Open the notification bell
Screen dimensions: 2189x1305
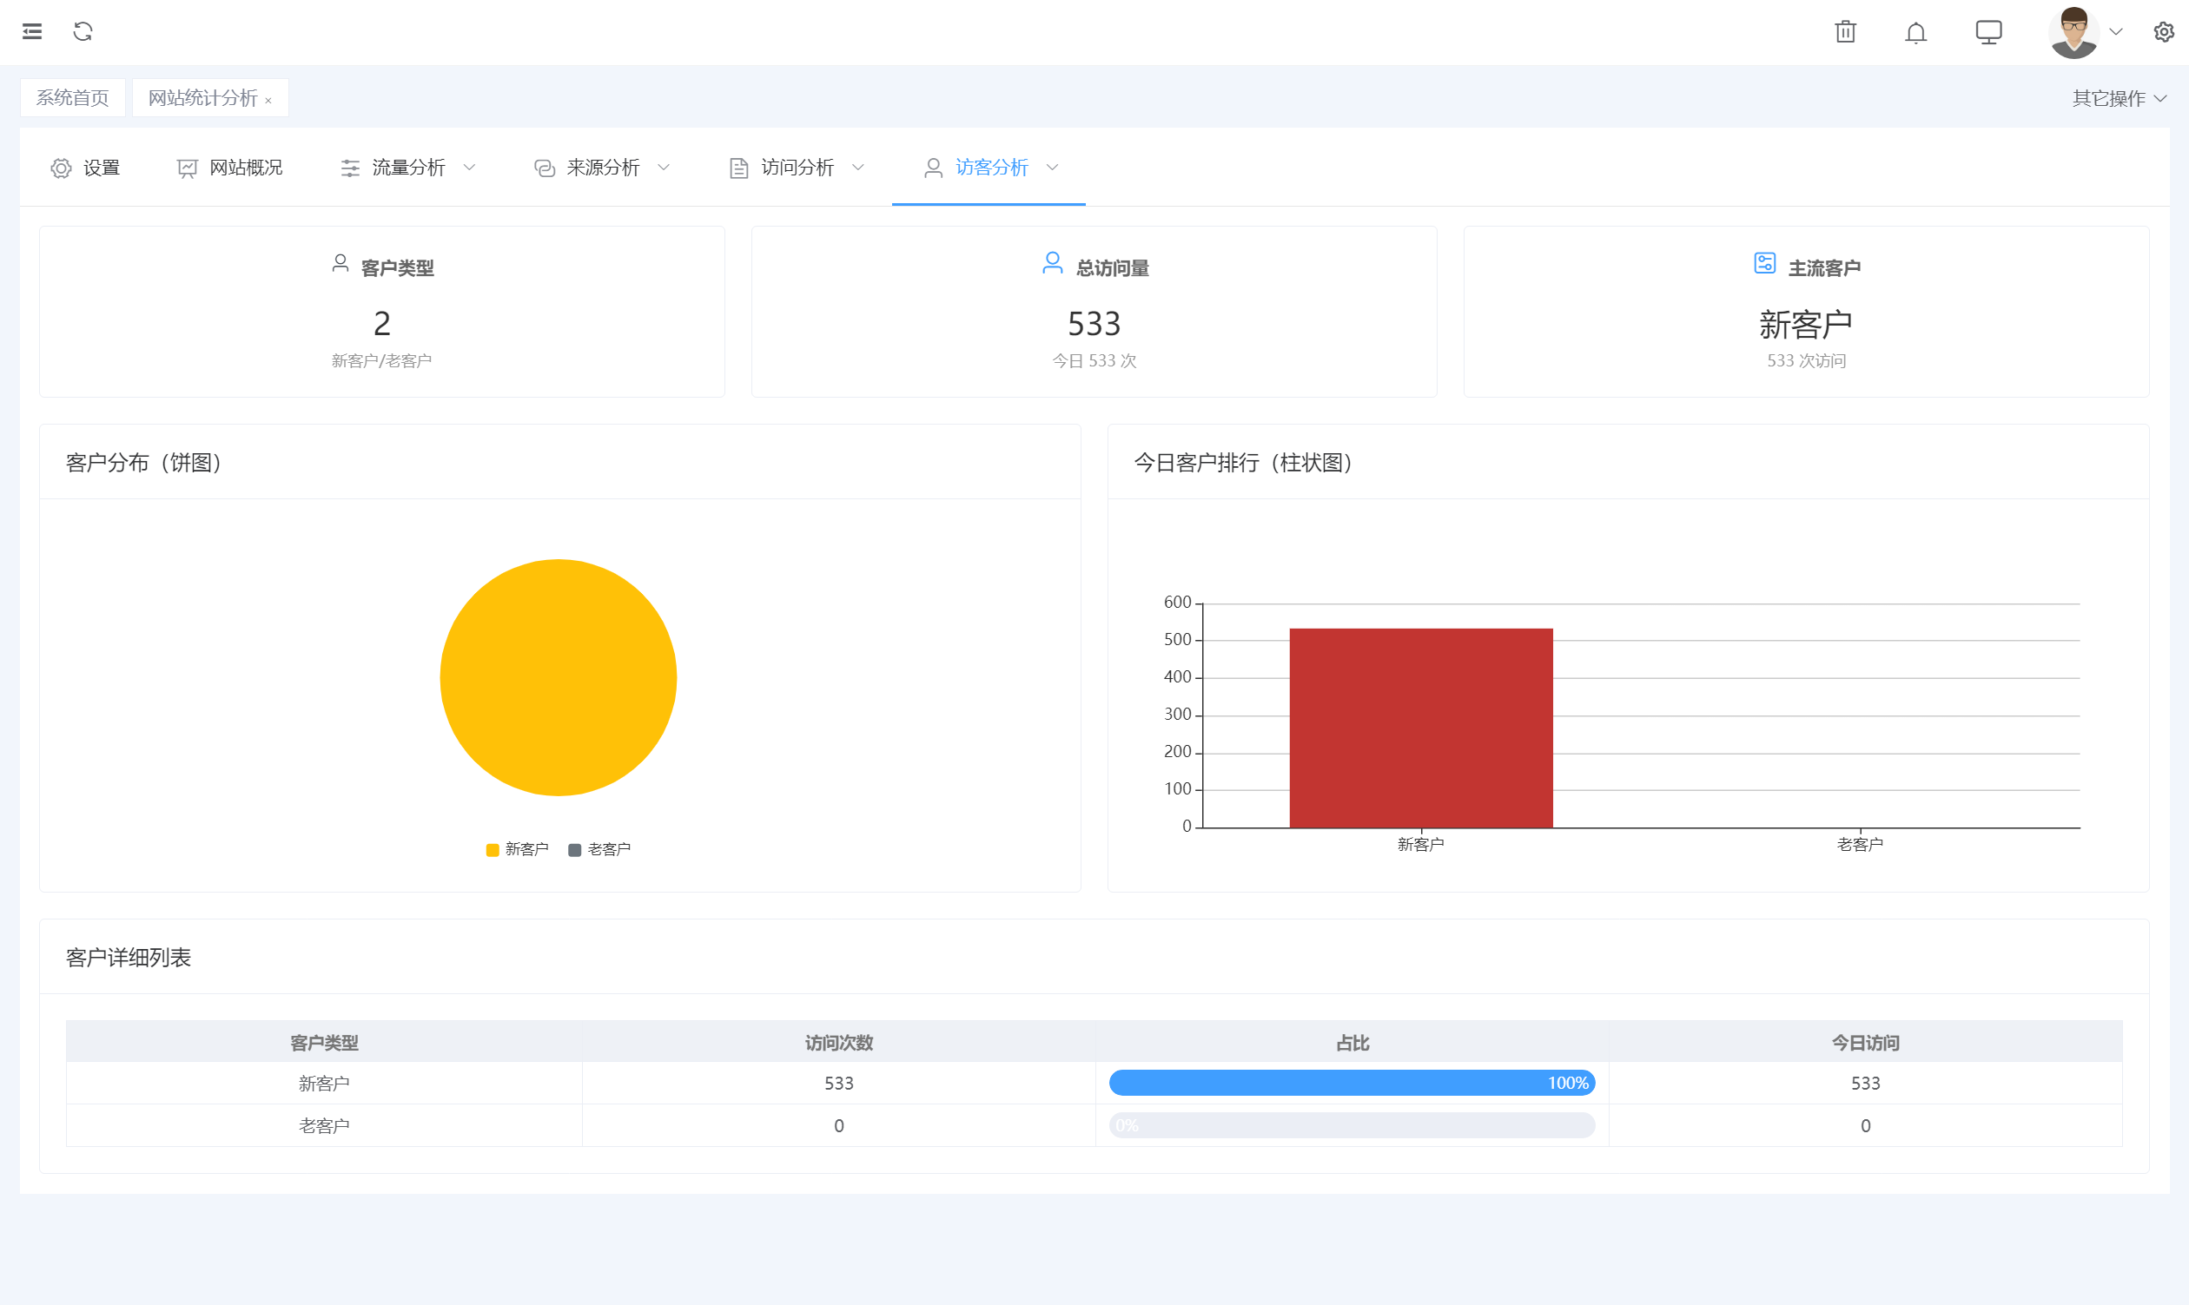(x=1915, y=32)
